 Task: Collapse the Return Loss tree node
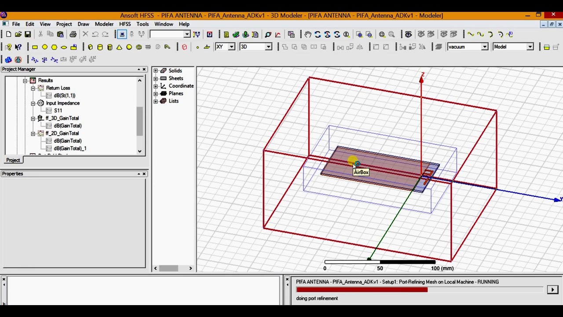click(33, 88)
